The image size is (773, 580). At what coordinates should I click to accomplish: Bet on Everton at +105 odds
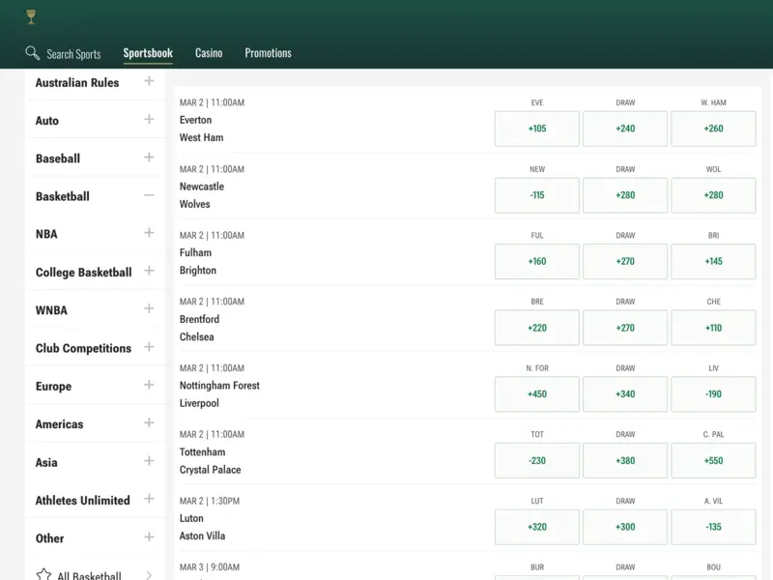pos(537,129)
